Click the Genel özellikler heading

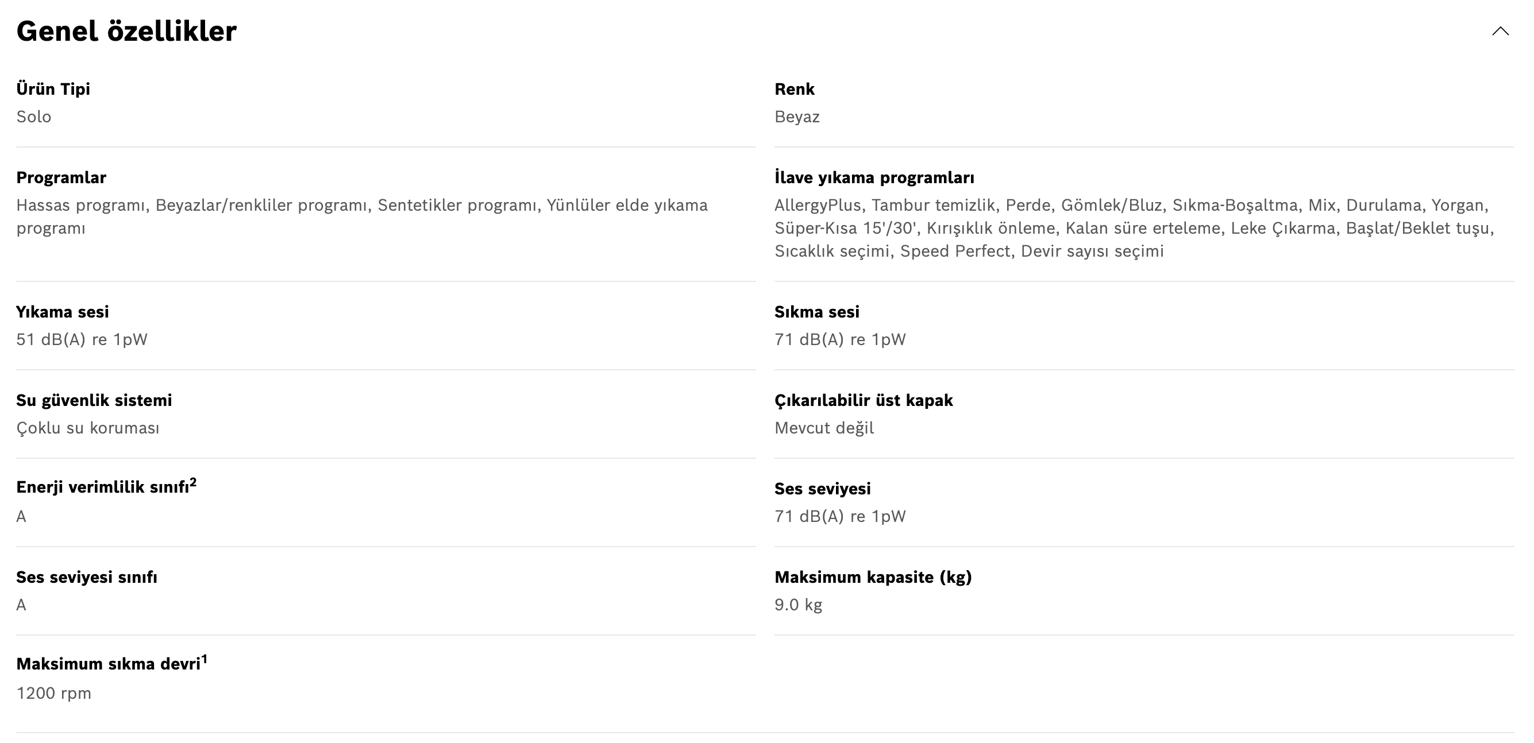pyautogui.click(x=126, y=32)
